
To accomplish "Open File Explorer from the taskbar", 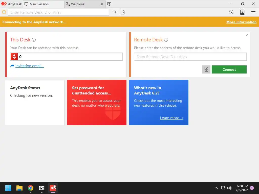I will 19,188.
